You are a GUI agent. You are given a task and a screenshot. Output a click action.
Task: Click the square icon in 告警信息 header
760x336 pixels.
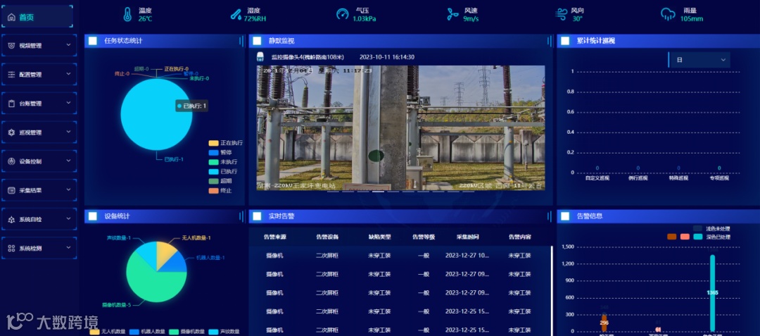(x=564, y=216)
